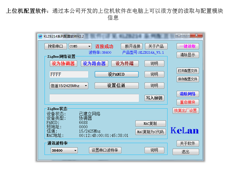Click 说明 next to 设置信道
This screenshot has height=171, width=228.
click(154, 85)
